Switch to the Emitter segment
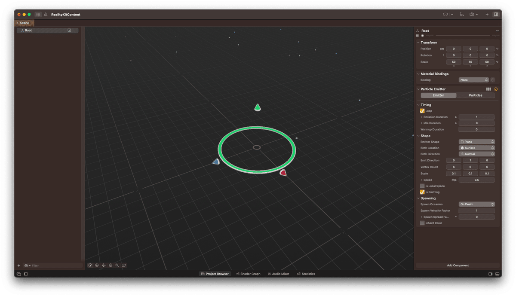Screen dimensions: 516x296 point(439,95)
